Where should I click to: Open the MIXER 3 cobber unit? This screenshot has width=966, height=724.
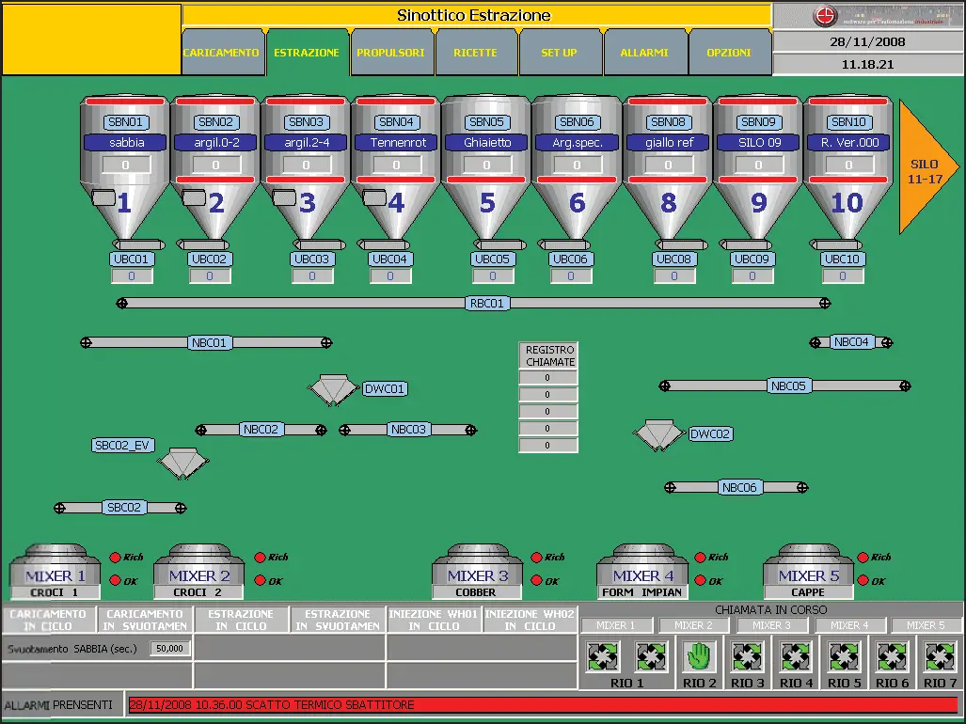tap(476, 573)
